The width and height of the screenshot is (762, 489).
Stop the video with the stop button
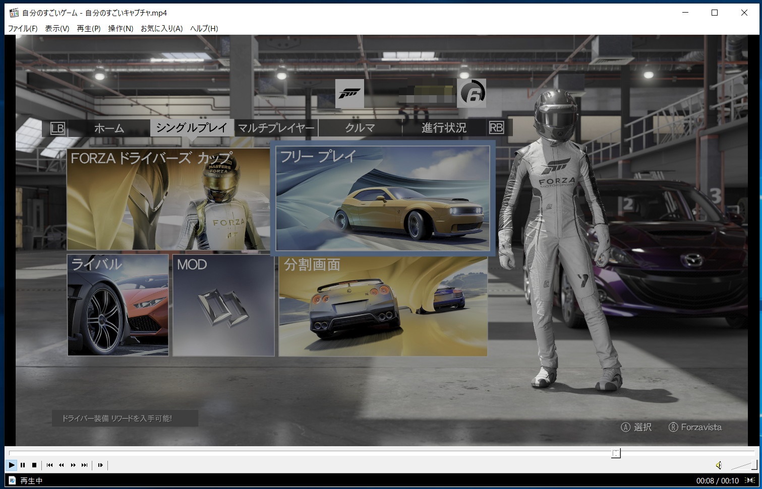point(34,465)
